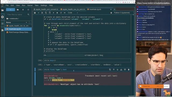Open the Settings menu

(44, 5)
